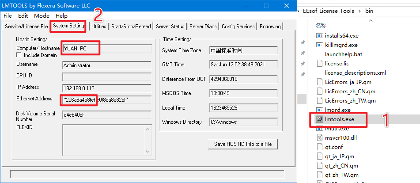Image resolution: width=420 pixels, height=183 pixels.
Task: Switch to the Borrowing tab
Action: pyautogui.click(x=270, y=26)
